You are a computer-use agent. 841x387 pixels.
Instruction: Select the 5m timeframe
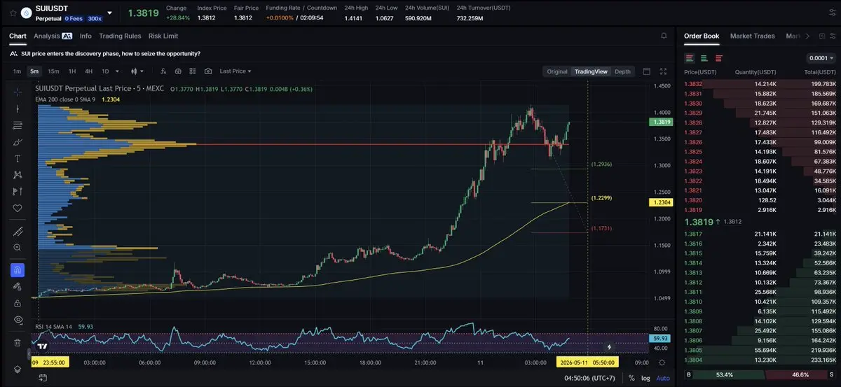[x=34, y=71]
